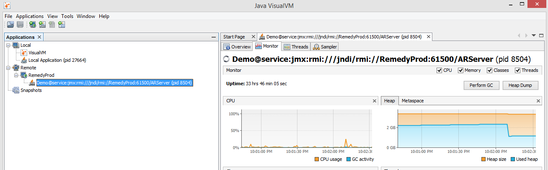548x170 pixels.
Task: Click the RemedyProd host icon
Action: pyautogui.click(x=24, y=75)
